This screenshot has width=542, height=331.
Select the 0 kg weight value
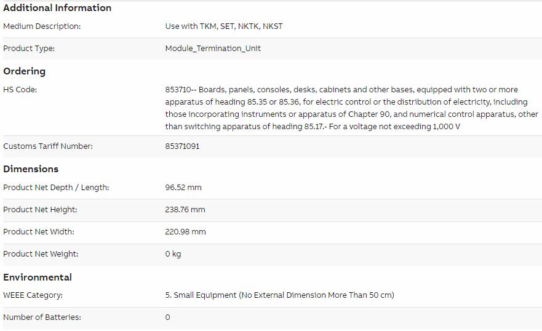click(173, 254)
